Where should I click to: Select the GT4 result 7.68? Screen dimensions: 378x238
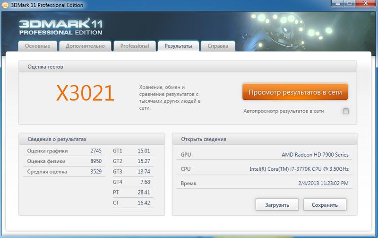pyautogui.click(x=145, y=182)
